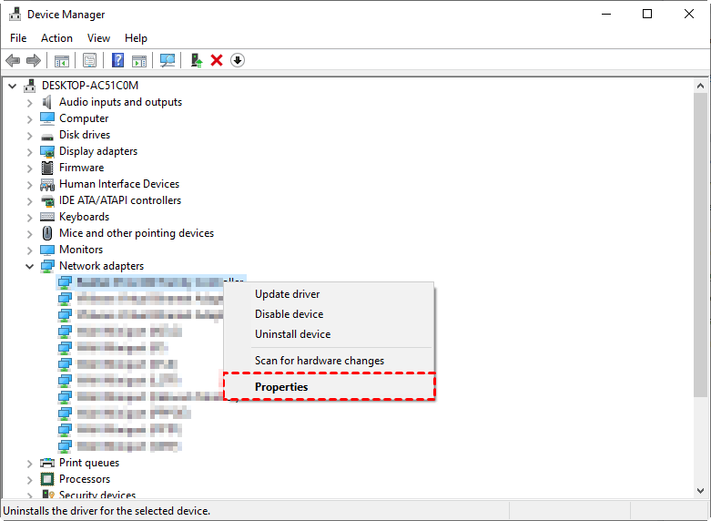711x521 pixels.
Task: Choose Disable device from context menu
Action: (x=329, y=314)
